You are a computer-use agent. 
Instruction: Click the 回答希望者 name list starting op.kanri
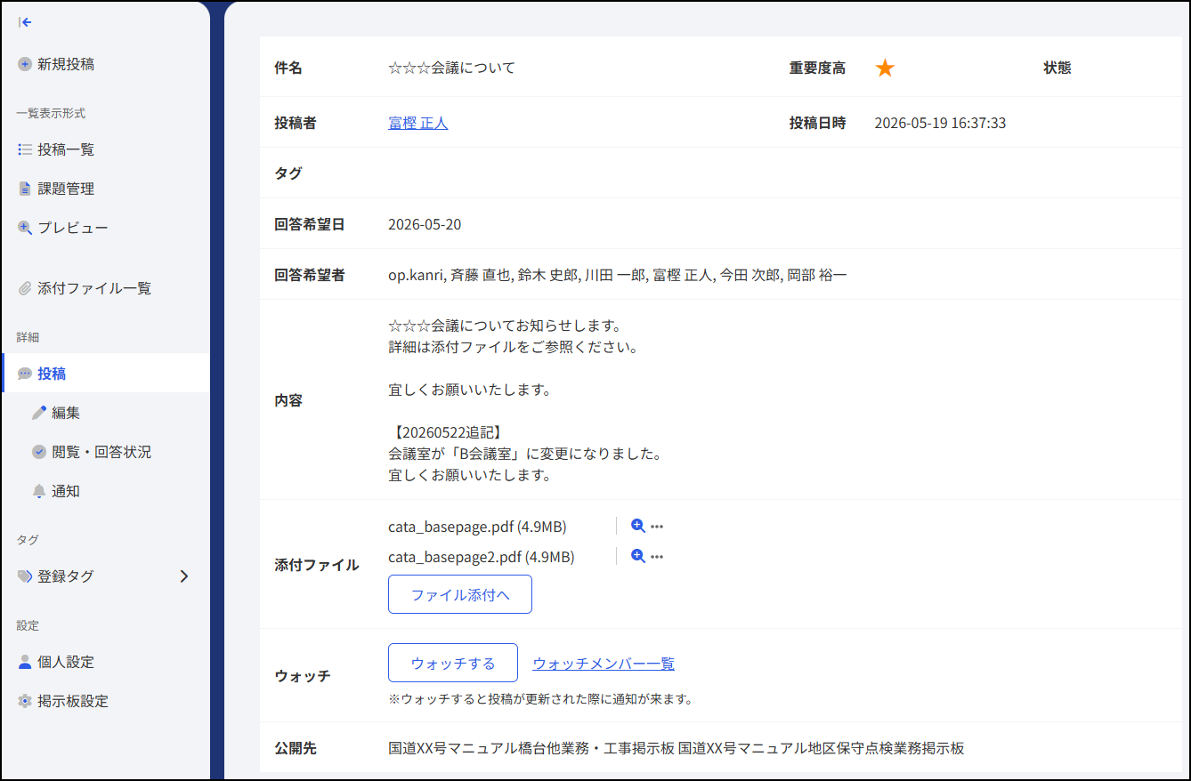pyautogui.click(x=618, y=275)
